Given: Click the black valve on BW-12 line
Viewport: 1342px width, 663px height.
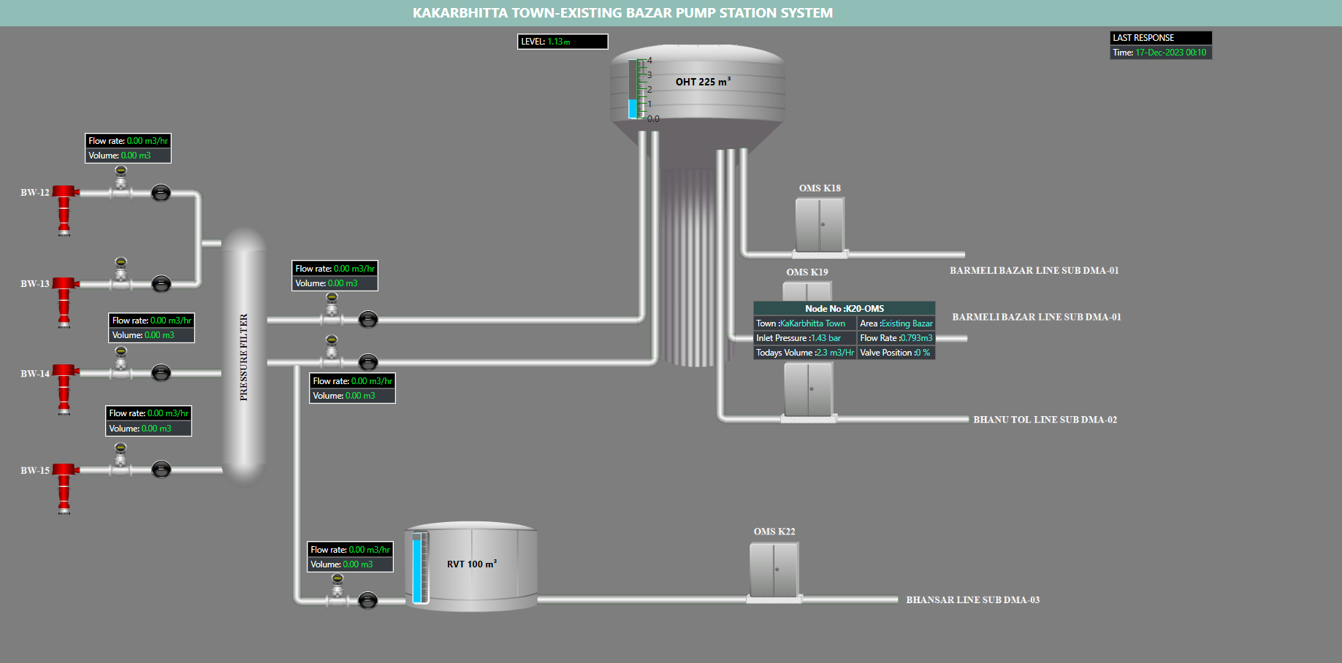Looking at the screenshot, I should (x=161, y=193).
